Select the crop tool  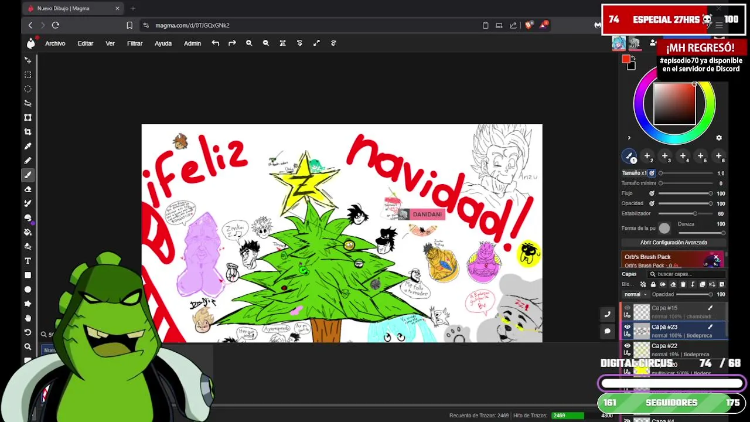coord(28,132)
